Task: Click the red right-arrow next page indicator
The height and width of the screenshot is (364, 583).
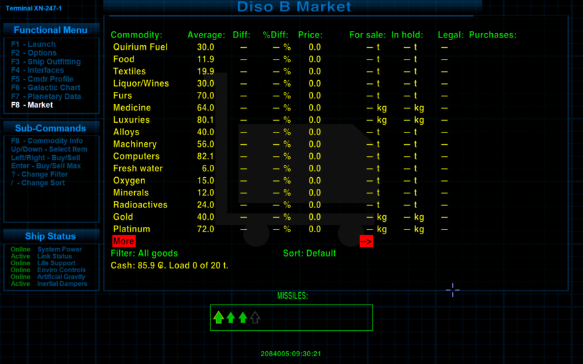Action: coord(366,241)
